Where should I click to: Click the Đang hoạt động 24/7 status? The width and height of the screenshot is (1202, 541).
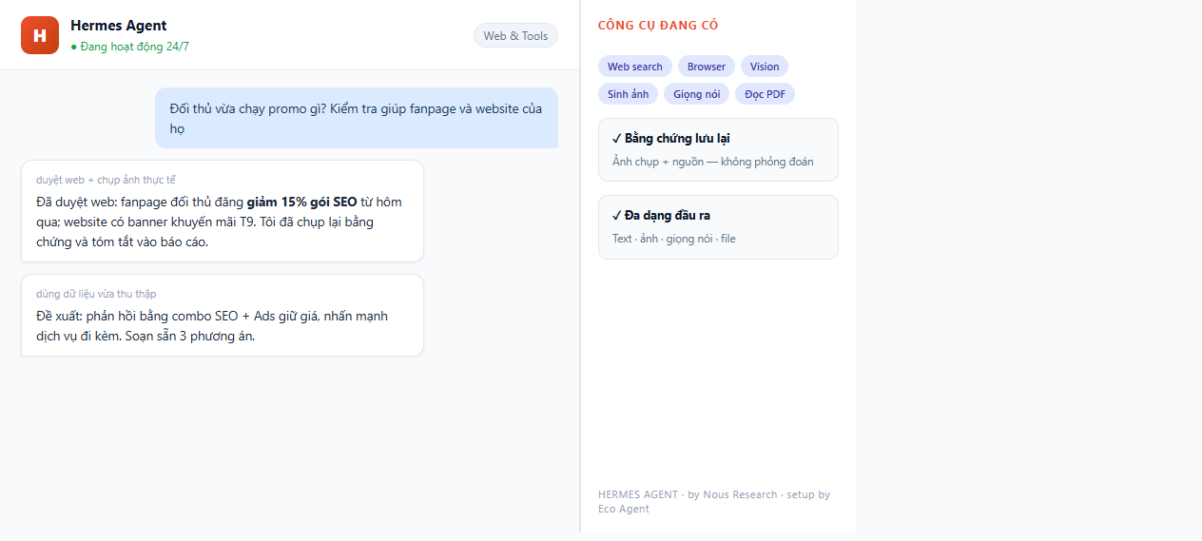pyautogui.click(x=130, y=46)
